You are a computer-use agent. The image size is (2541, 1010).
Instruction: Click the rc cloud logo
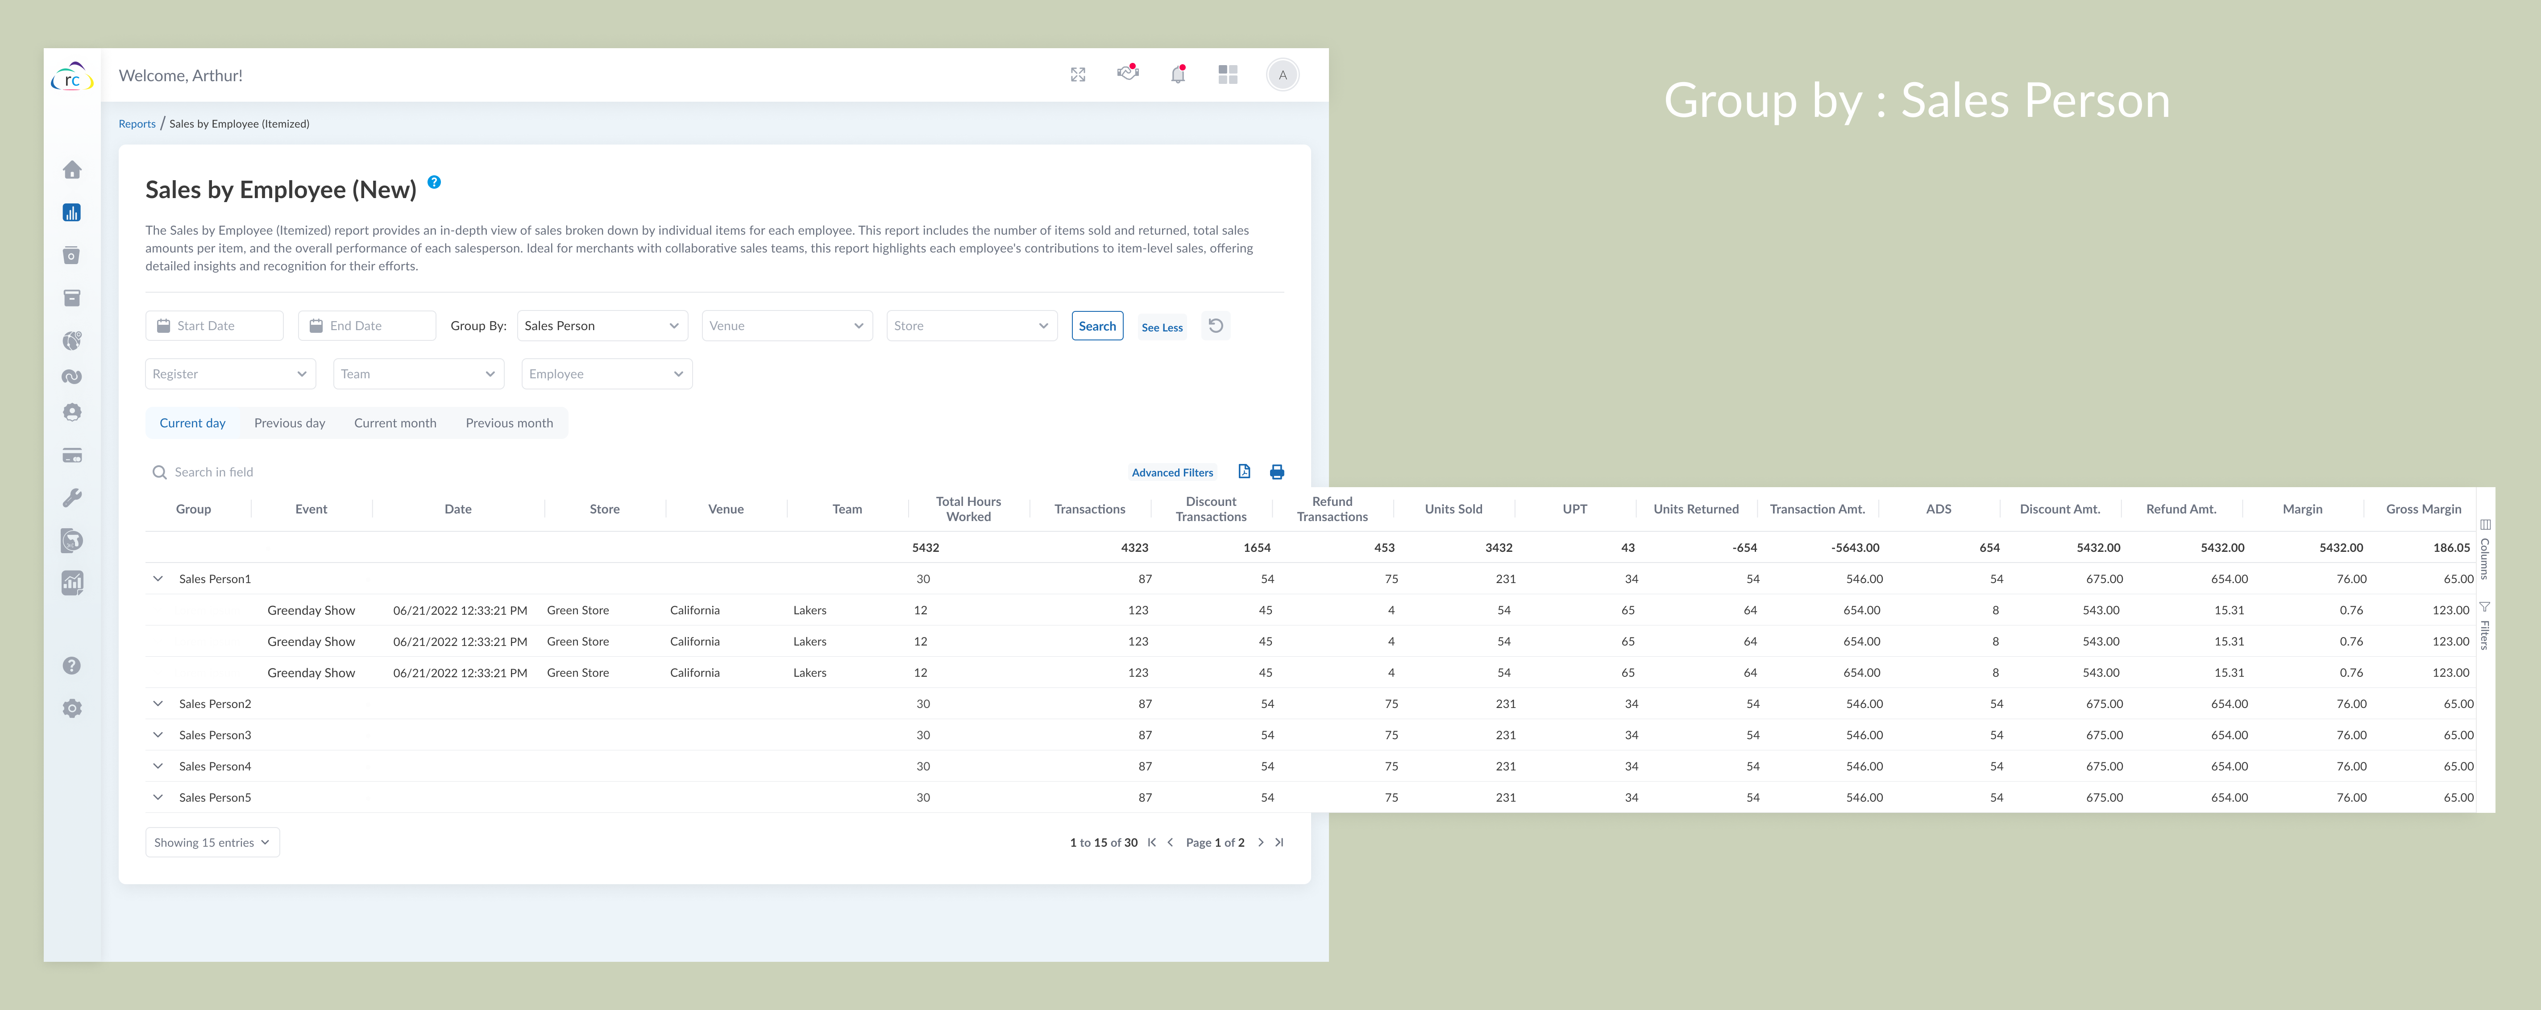point(72,77)
